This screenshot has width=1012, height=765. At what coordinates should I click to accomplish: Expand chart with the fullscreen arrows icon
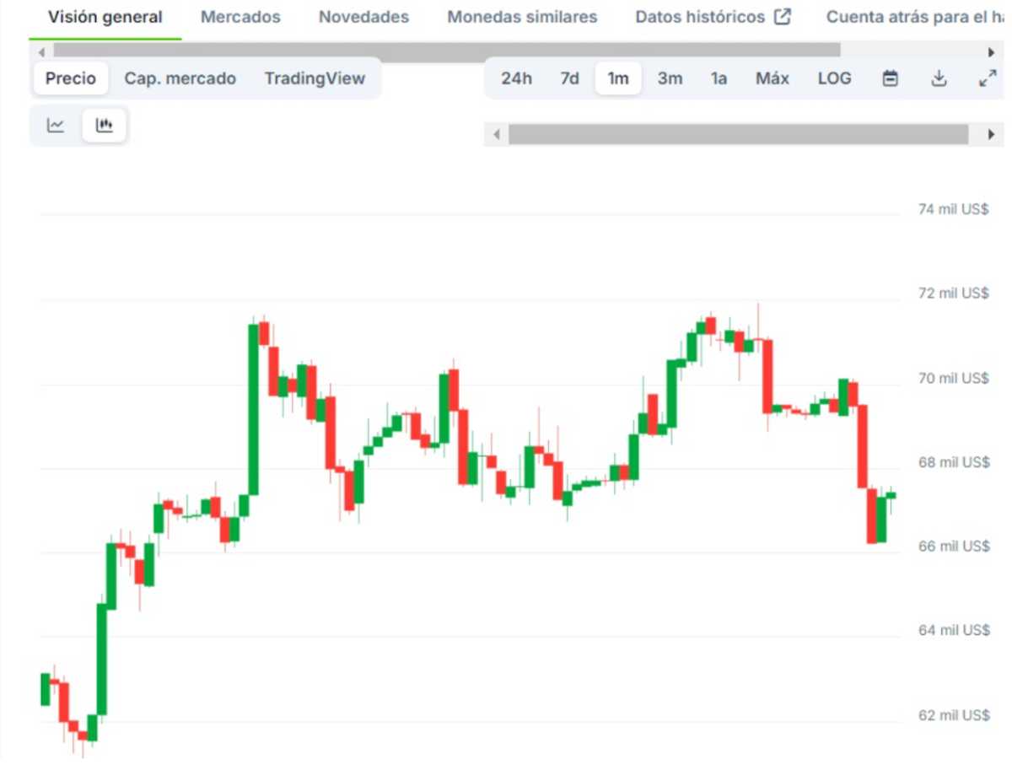(988, 78)
